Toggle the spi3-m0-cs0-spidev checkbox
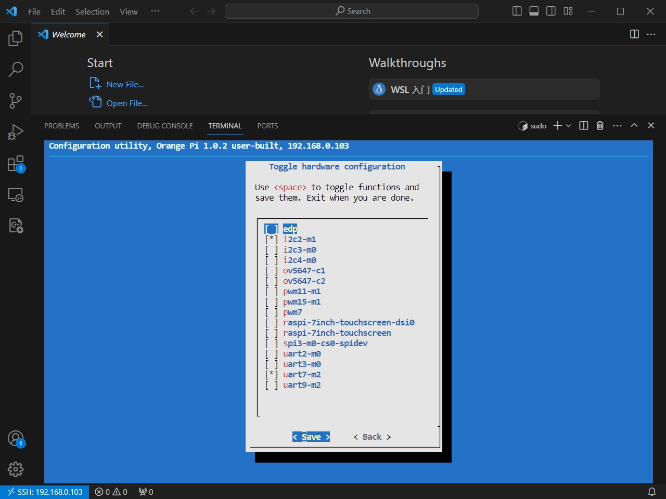The width and height of the screenshot is (666, 499). [271, 343]
